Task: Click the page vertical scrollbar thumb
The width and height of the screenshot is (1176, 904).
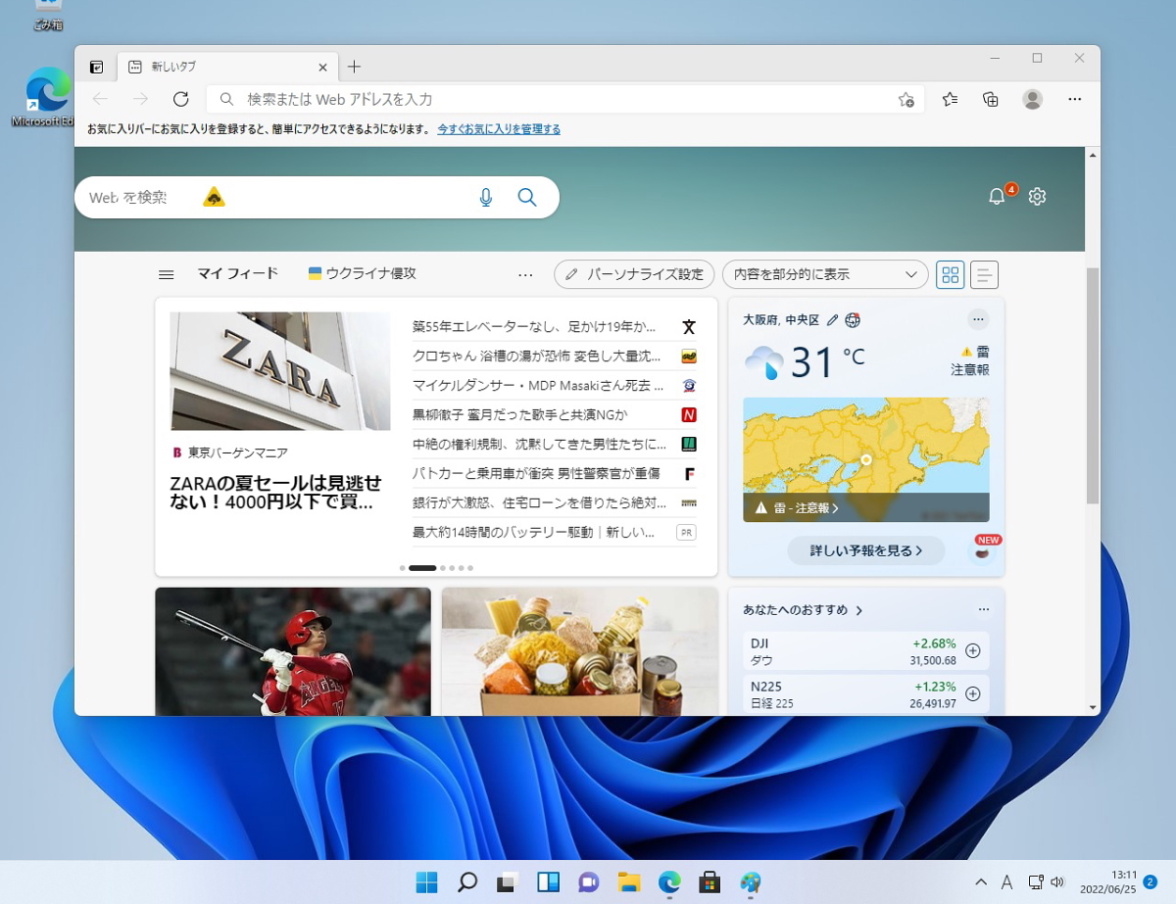Action: coord(1093,387)
